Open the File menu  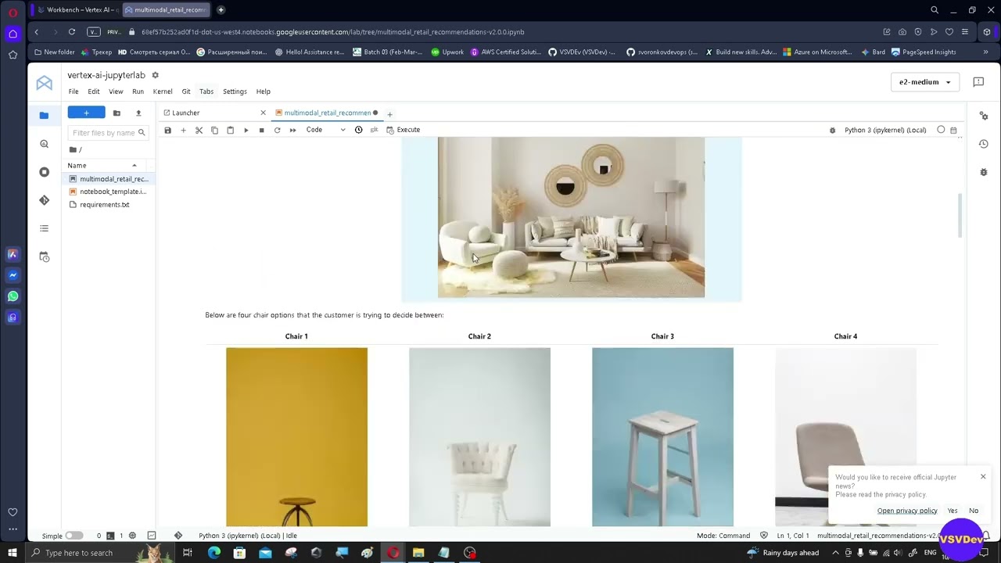coord(74,91)
